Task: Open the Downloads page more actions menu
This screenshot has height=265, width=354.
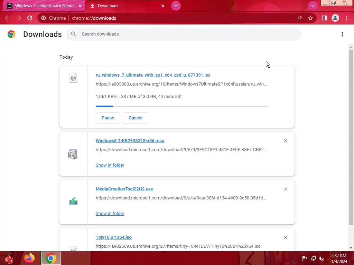Action: (x=342, y=34)
